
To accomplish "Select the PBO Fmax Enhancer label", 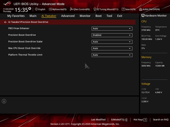I will tap(19, 28).
